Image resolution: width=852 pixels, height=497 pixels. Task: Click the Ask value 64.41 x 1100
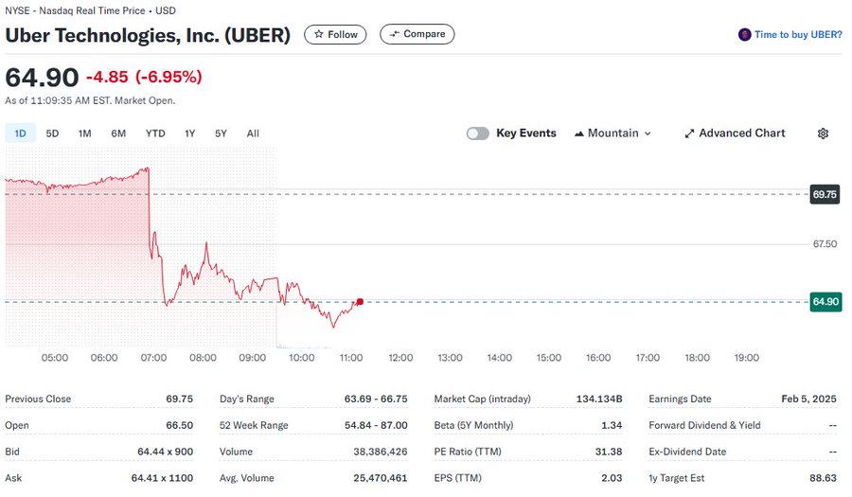162,478
